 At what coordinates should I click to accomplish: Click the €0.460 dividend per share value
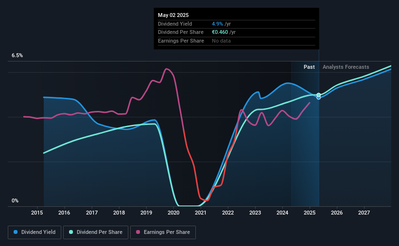pos(220,32)
